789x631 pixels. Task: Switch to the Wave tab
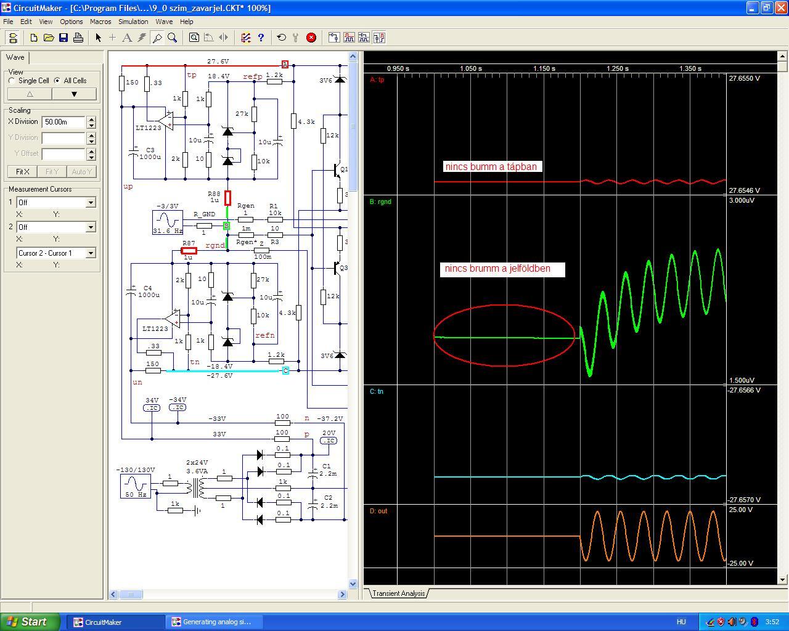point(15,57)
